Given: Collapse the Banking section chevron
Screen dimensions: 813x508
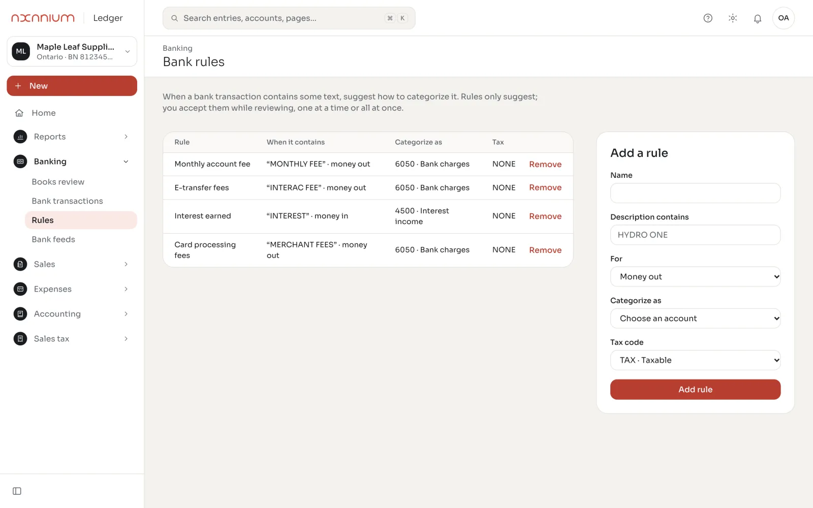Looking at the screenshot, I should click(126, 162).
